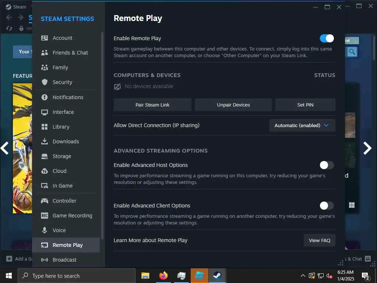This screenshot has height=283, width=377.
Task: Turn on Enable Advanced Client Options
Action: [x=327, y=206]
